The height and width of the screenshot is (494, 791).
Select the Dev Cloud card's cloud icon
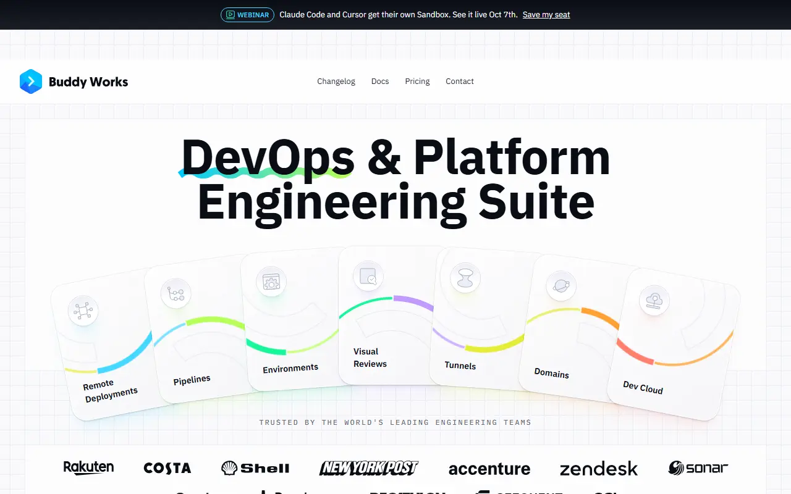654,300
